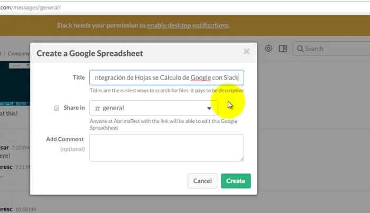Close the Create a Google Spreadsheet dialog

tap(246, 52)
